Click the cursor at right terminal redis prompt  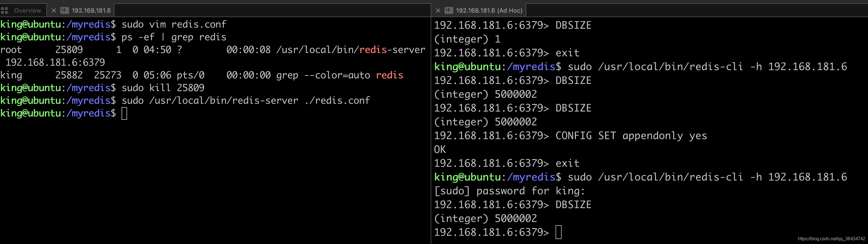tap(558, 232)
